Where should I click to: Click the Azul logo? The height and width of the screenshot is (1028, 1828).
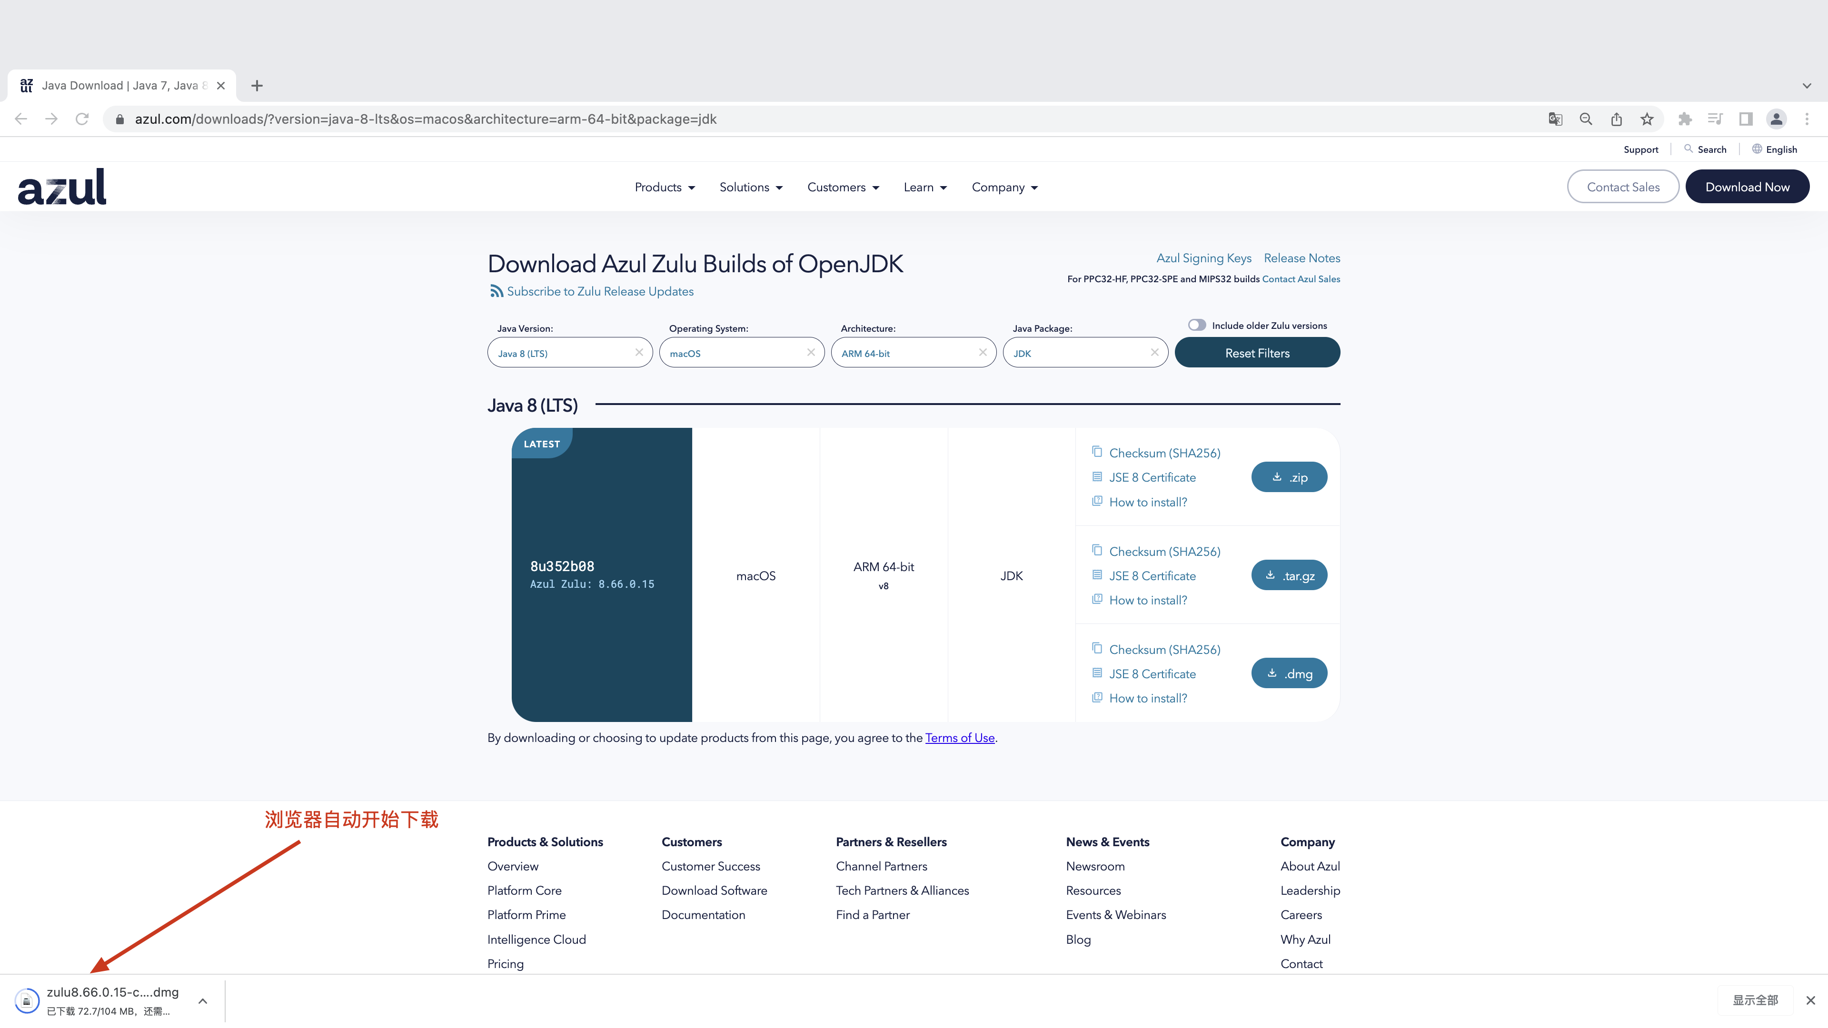pyautogui.click(x=62, y=187)
